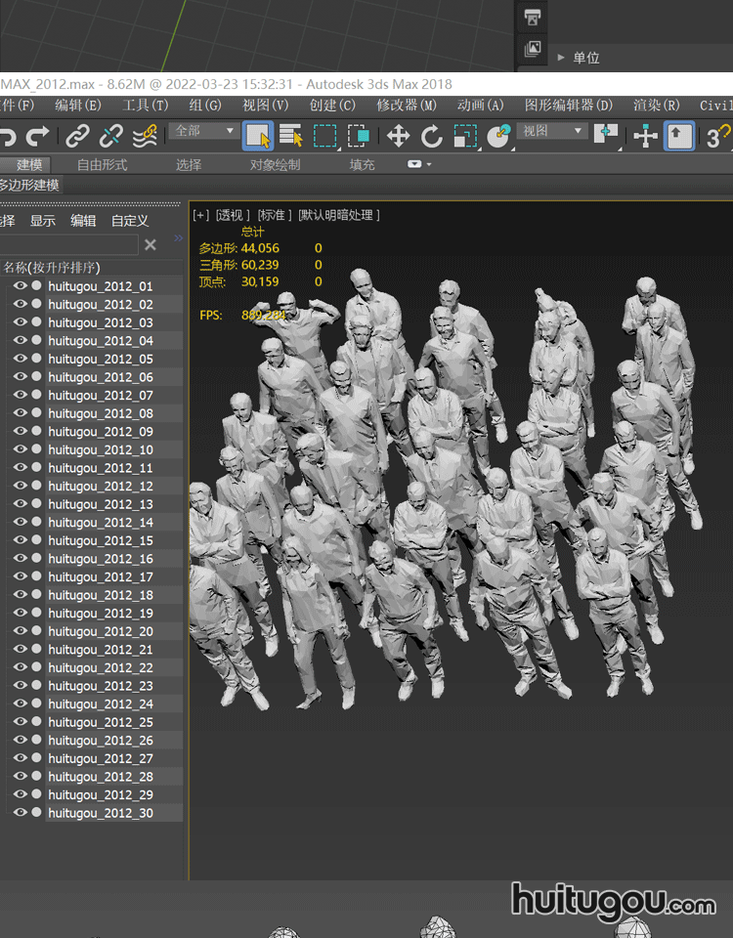Choose the Select and Move tool
Screen dimensions: 733x938
[398, 136]
